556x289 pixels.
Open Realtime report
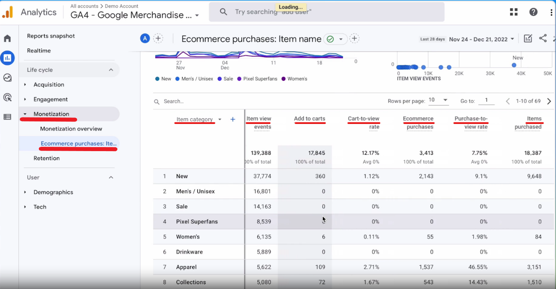39,51
